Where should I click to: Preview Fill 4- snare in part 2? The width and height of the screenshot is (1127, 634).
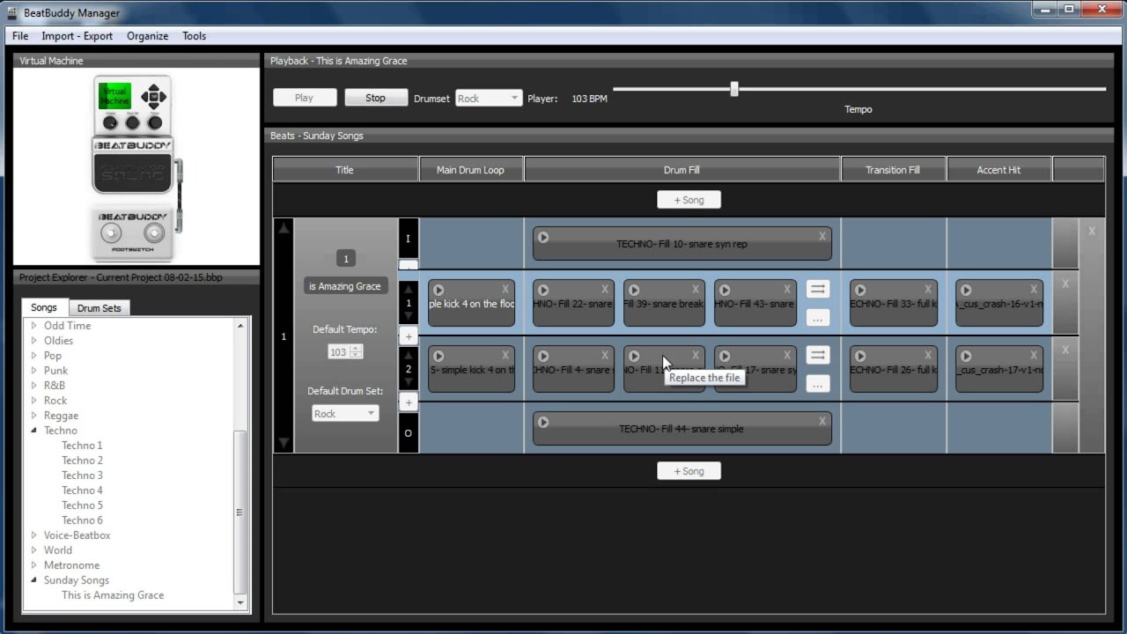(x=543, y=356)
